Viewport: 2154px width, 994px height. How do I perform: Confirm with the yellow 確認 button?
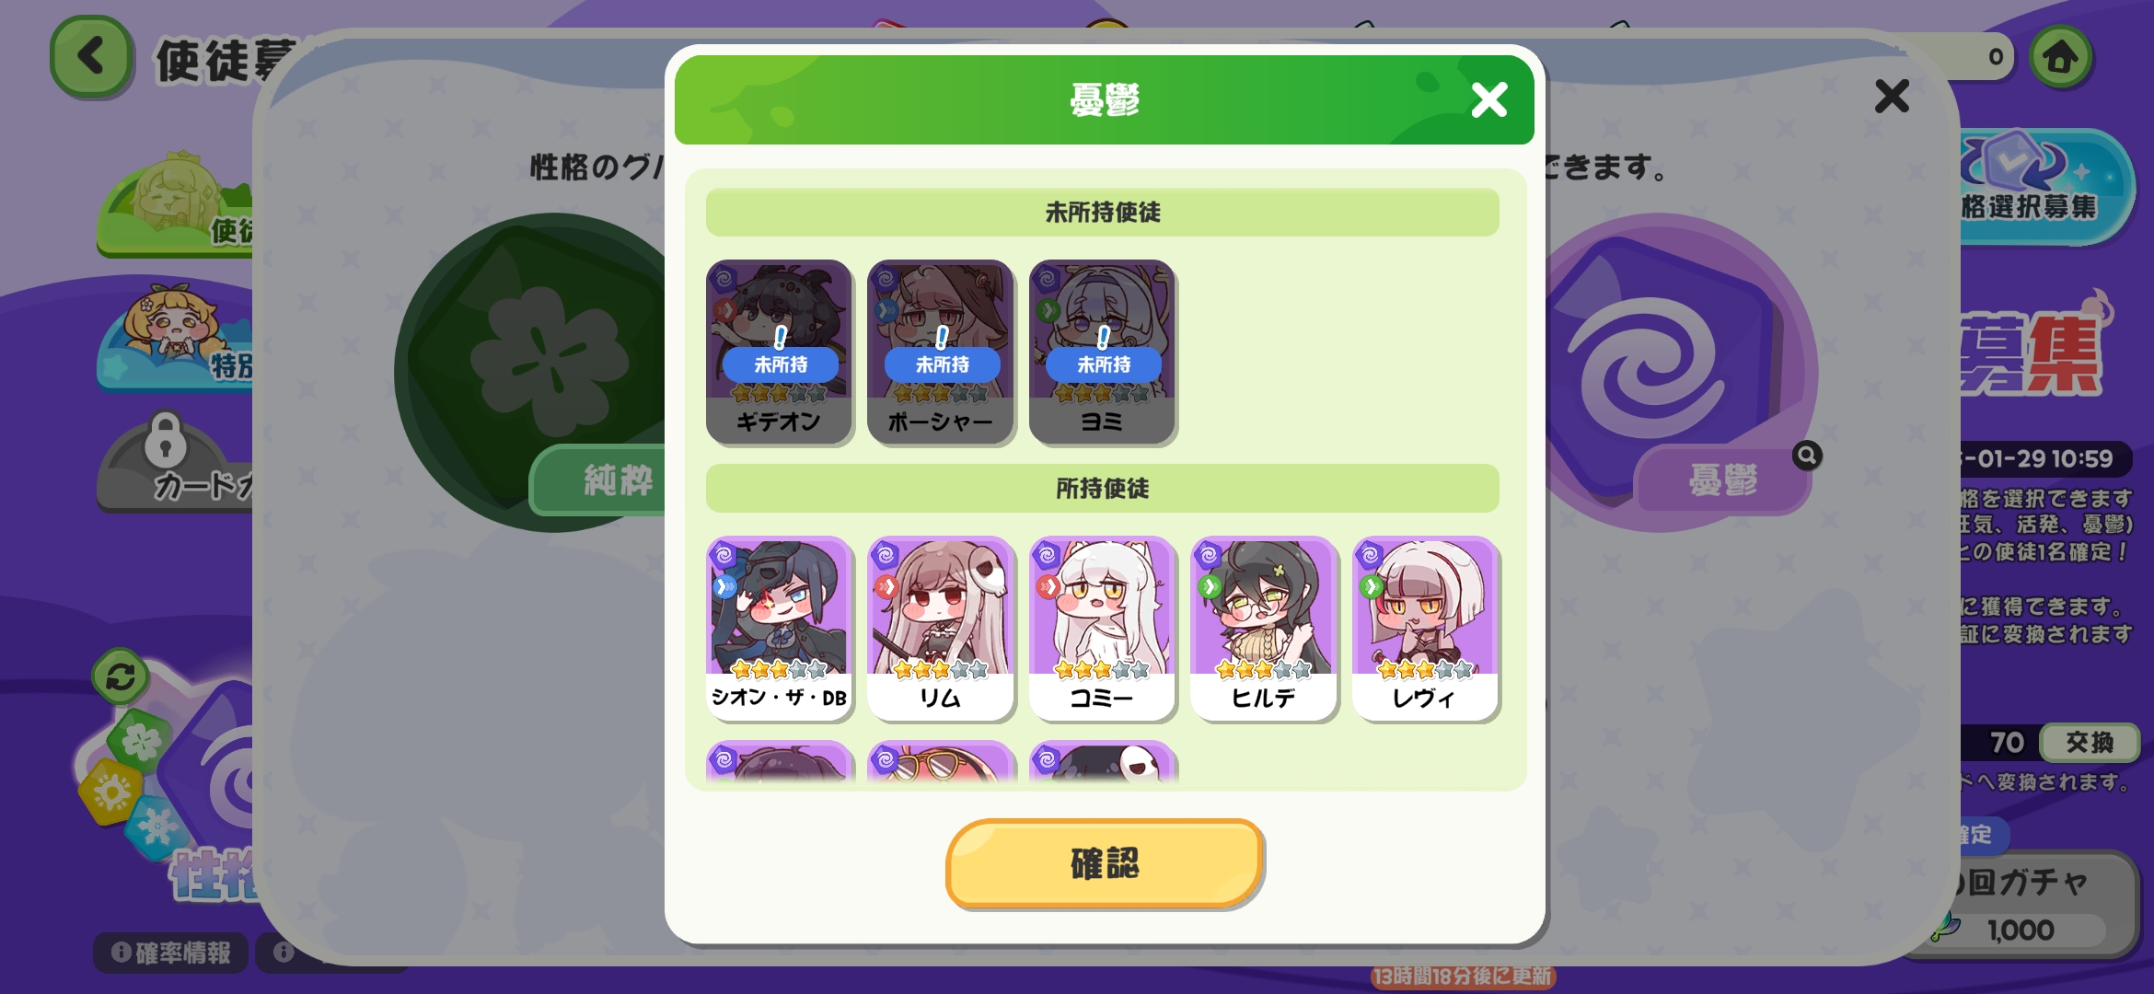pyautogui.click(x=1105, y=863)
